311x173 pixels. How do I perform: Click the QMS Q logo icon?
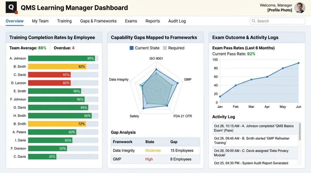12,7
